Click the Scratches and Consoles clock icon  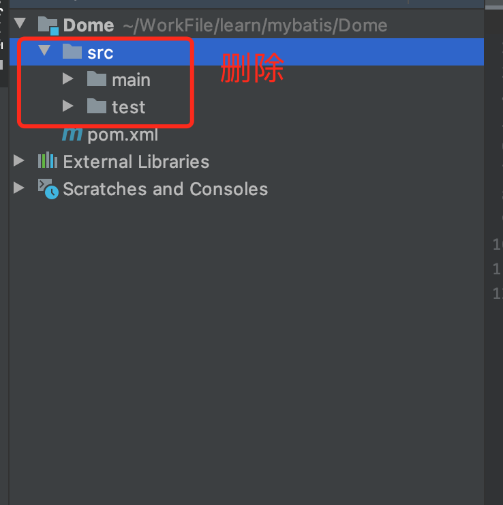[x=48, y=189]
